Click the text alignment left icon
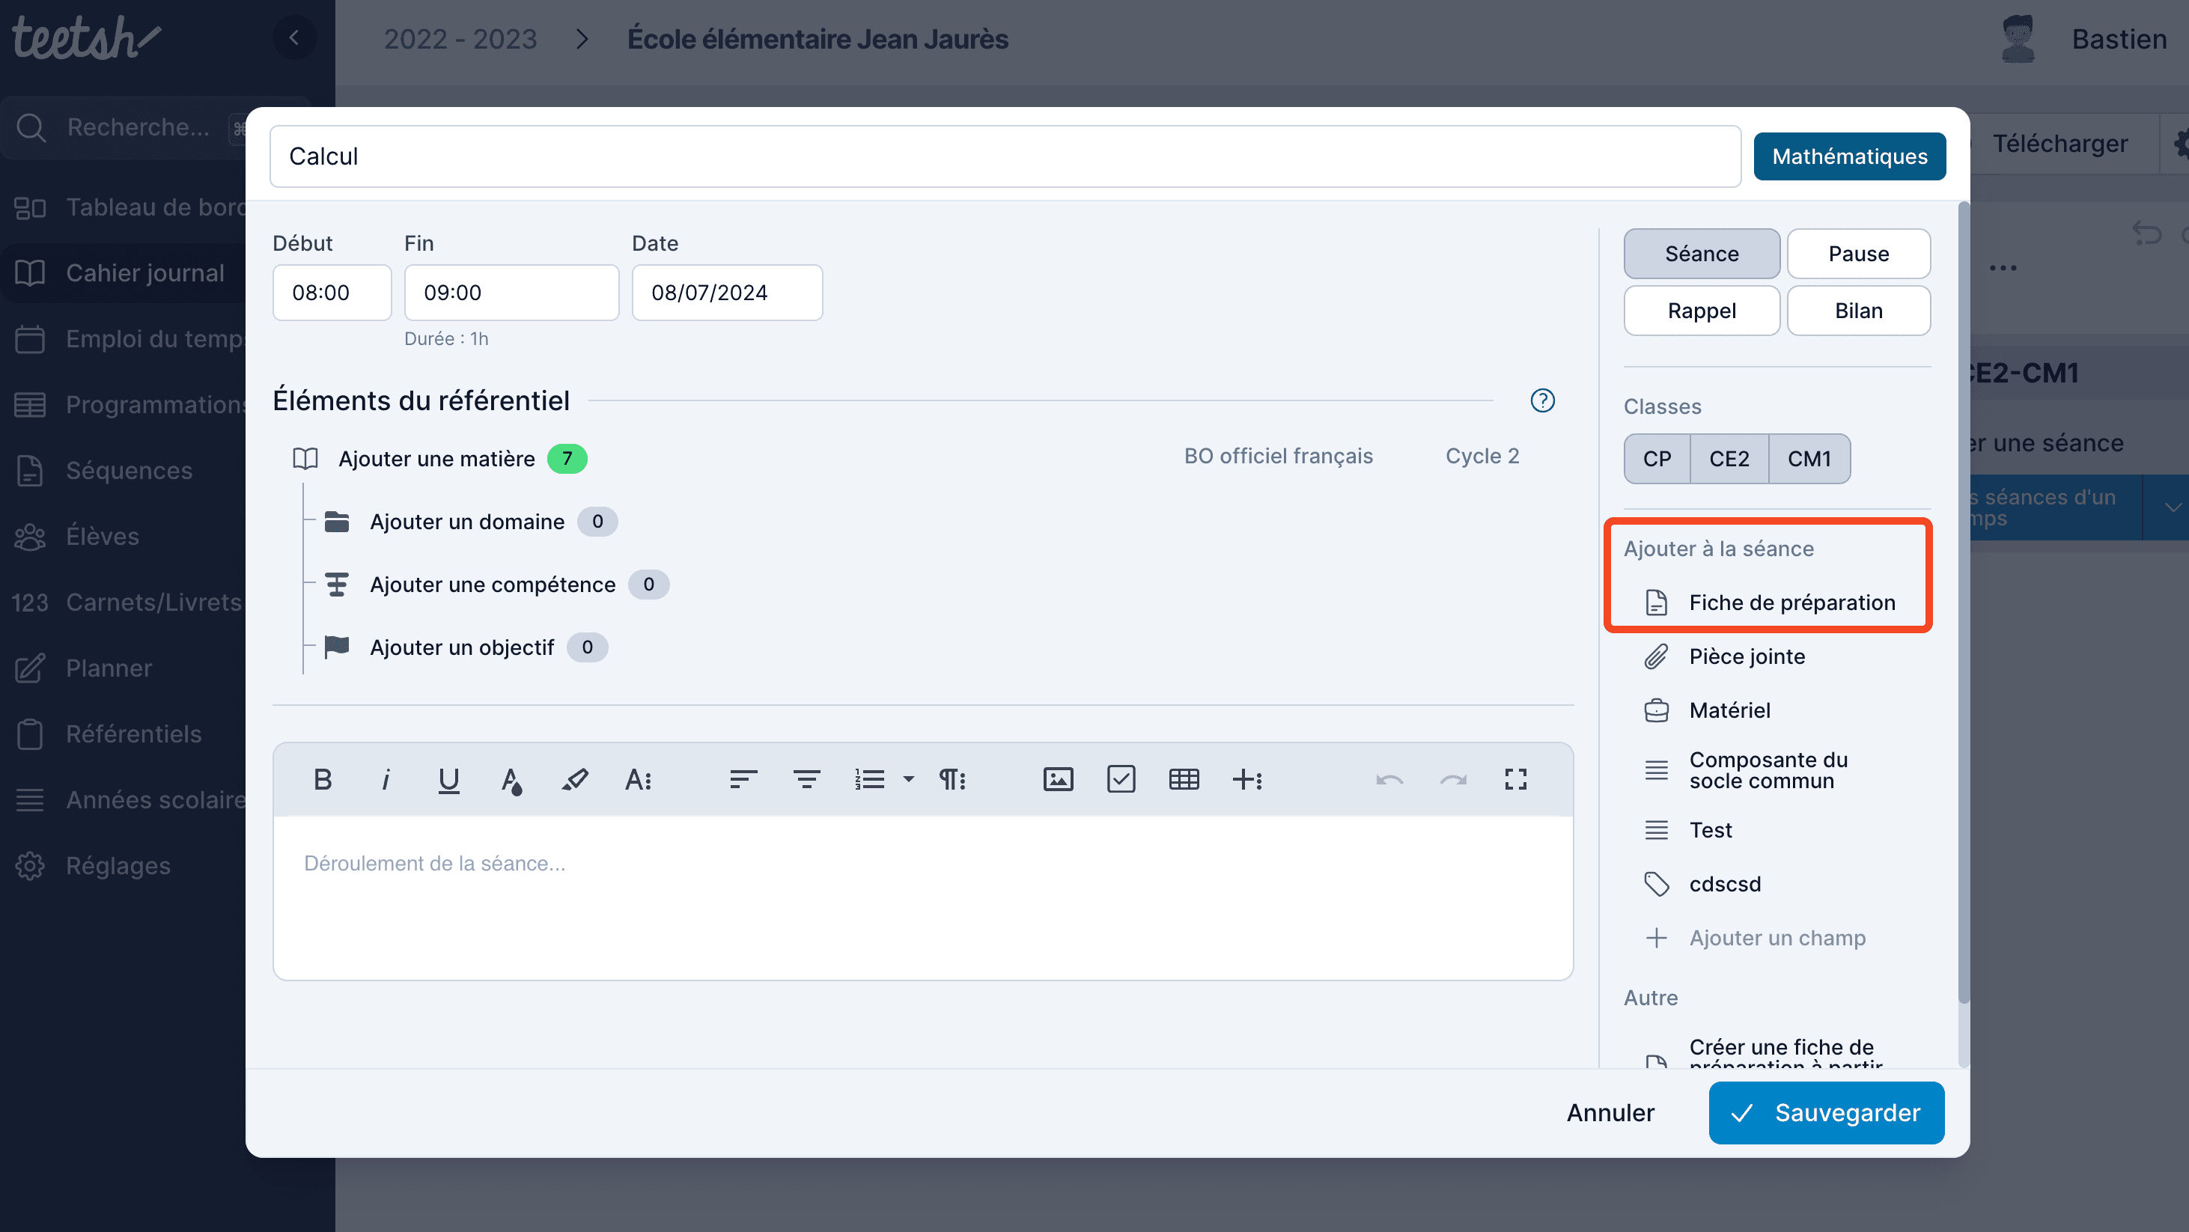 tap(741, 780)
